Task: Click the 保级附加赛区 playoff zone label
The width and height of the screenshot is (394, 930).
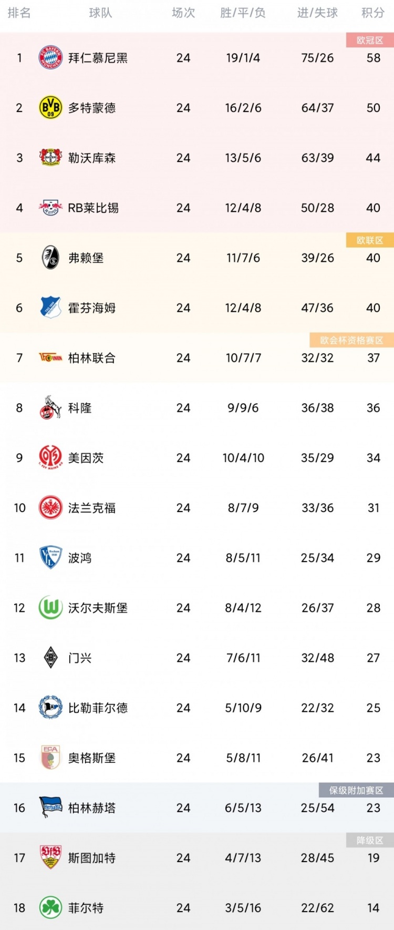Action: 356,790
